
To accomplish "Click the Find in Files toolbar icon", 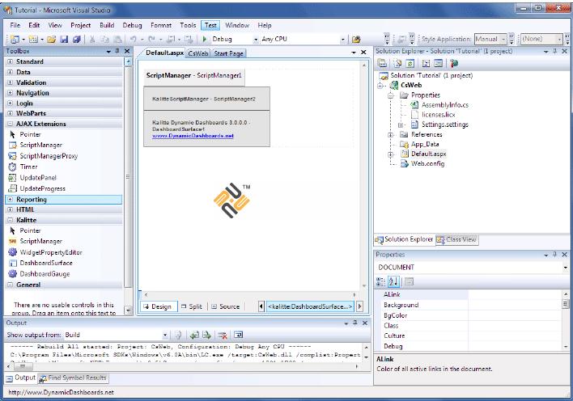I will (356, 39).
